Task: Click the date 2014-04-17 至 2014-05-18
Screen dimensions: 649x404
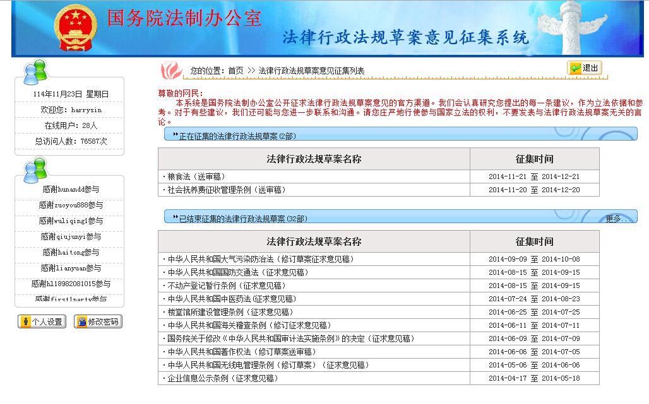Action: point(534,378)
